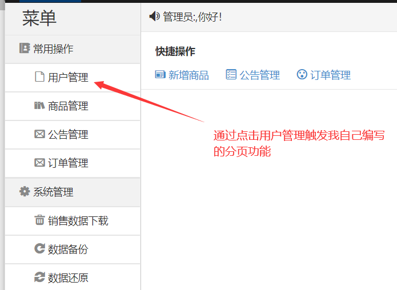Click the gear icon beside 系统管理
This screenshot has height=290, width=397.
[25, 191]
